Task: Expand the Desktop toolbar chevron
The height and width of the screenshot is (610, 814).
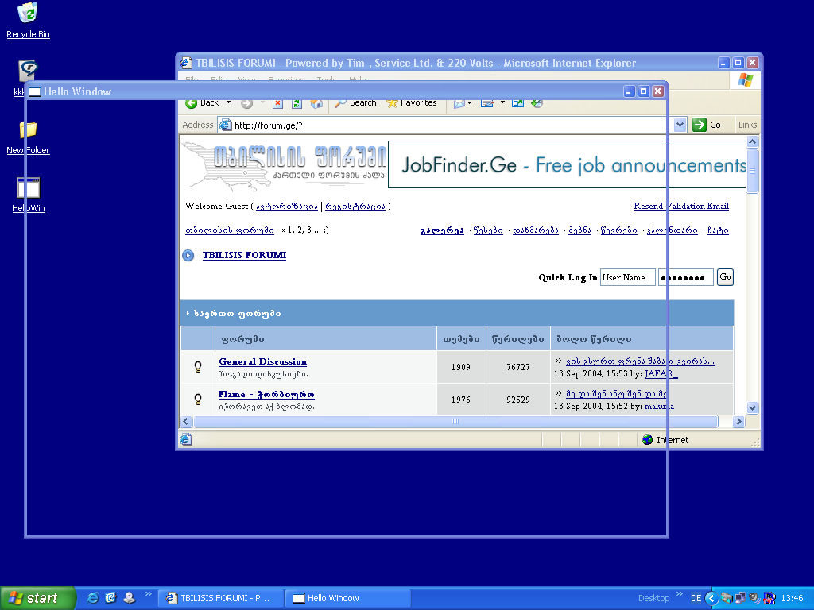Action: [679, 594]
